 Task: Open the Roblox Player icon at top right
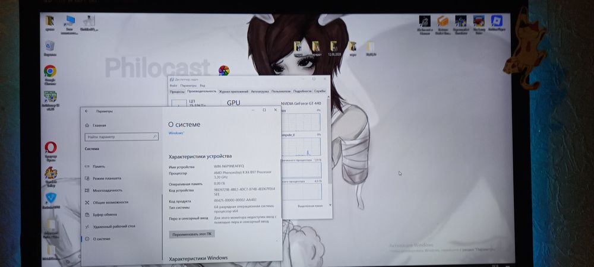496,20
